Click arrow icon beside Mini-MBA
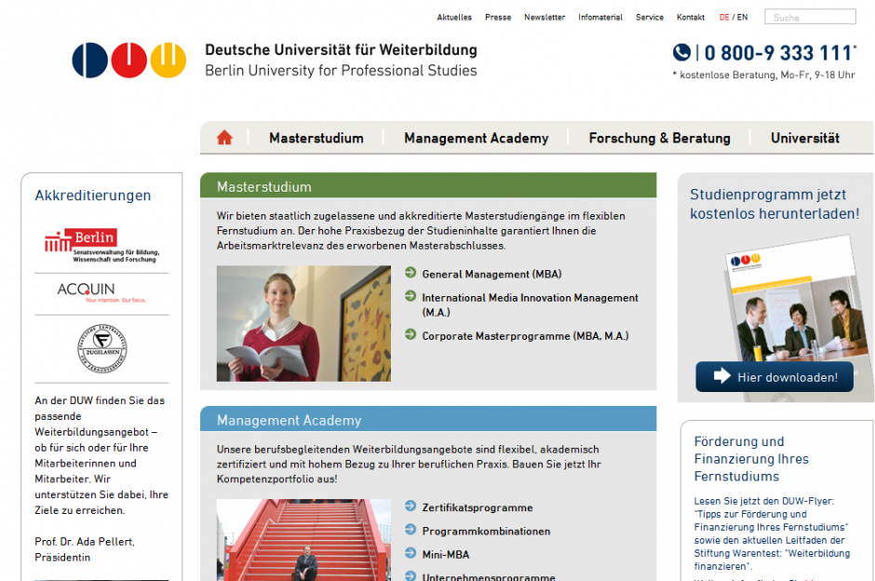Screen dimensions: 875x581 411,553
